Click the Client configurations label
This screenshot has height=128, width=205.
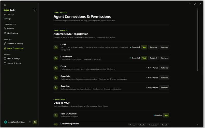(70, 124)
